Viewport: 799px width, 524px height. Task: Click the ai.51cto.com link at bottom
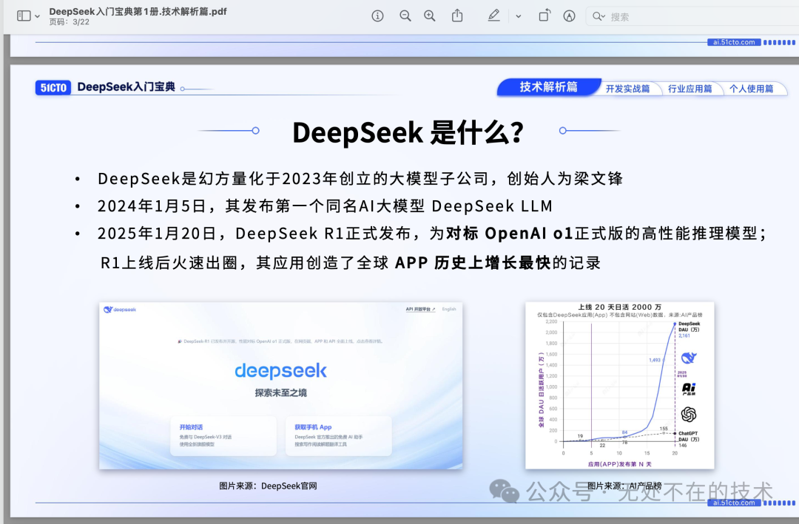(734, 503)
